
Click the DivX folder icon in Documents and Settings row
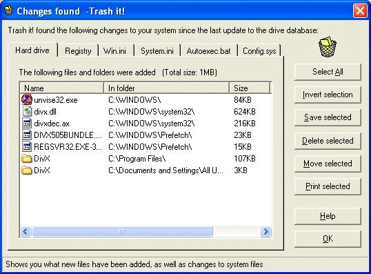pyautogui.click(x=27, y=170)
